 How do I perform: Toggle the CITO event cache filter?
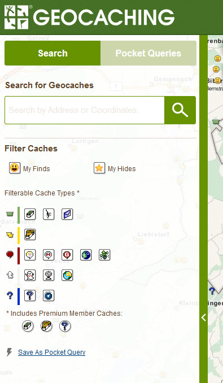(104, 255)
